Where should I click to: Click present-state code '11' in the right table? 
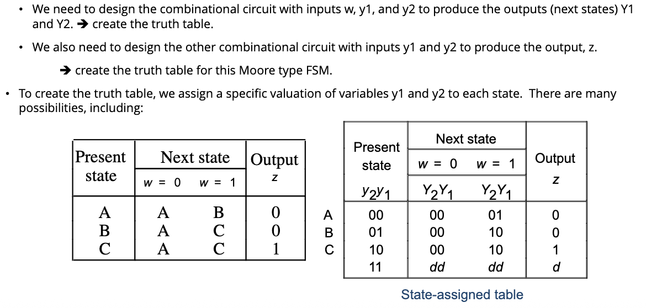point(376,267)
